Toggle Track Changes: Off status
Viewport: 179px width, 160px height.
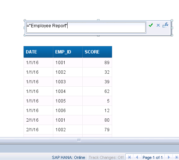[x=106, y=157]
